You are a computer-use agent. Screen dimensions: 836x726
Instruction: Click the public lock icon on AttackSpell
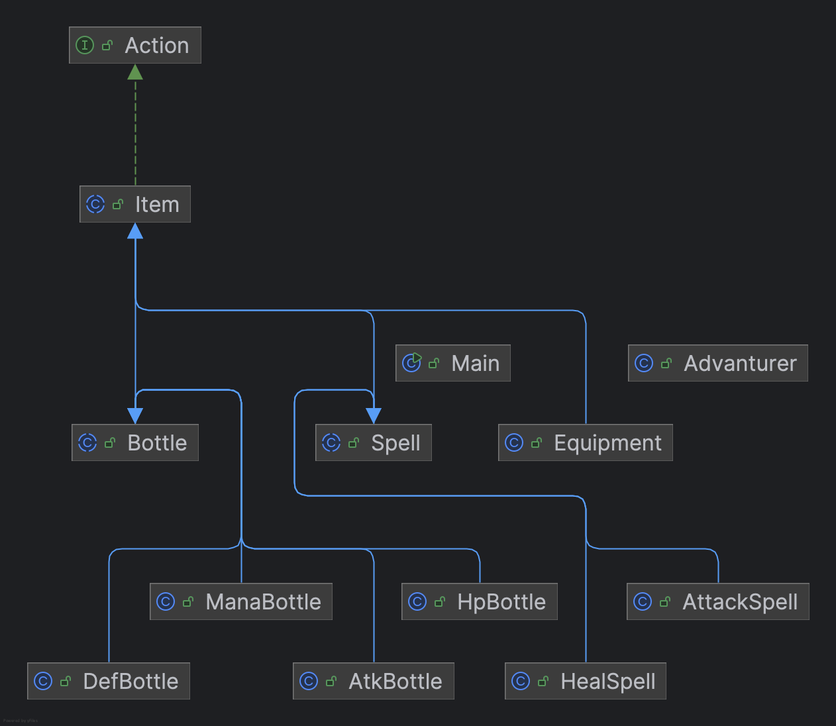[665, 601]
